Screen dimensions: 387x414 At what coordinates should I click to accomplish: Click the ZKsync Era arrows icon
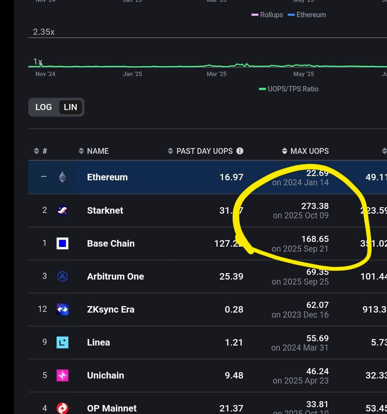pyautogui.click(x=62, y=309)
